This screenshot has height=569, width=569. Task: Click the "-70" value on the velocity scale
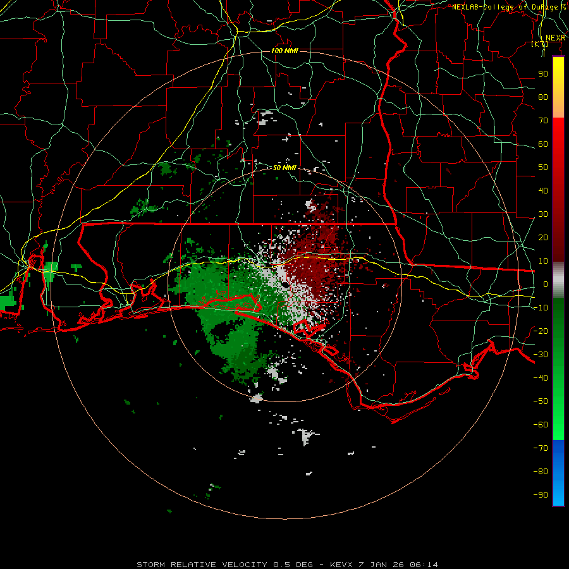(x=541, y=448)
